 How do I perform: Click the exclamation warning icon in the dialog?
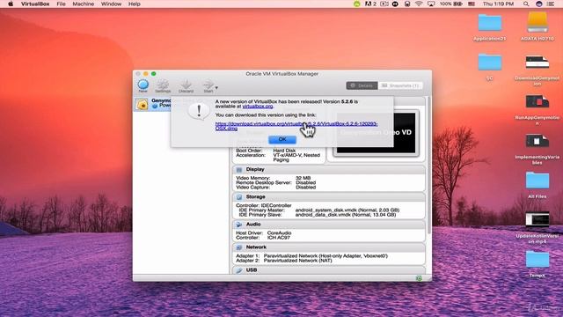tap(199, 111)
